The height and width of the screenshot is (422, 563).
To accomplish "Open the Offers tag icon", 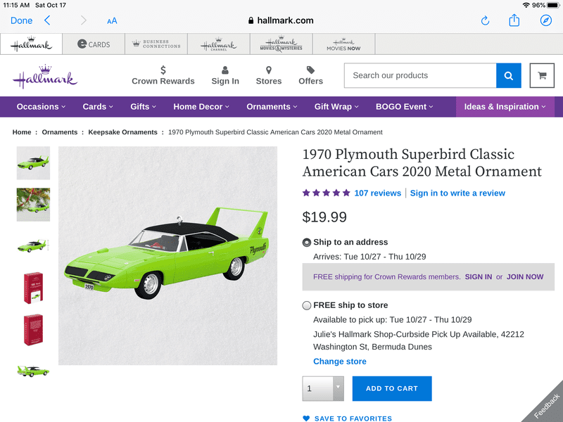I will tap(310, 70).
